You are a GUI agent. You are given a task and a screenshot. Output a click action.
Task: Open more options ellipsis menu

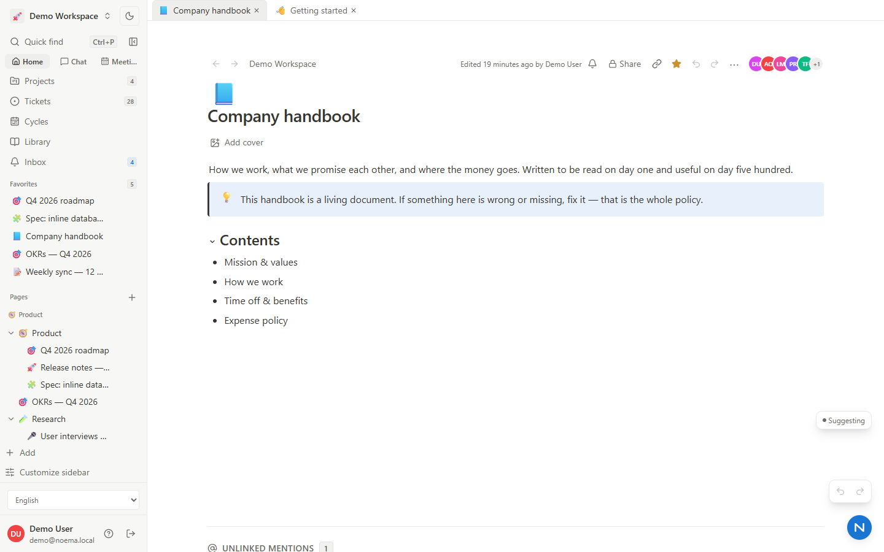point(734,64)
